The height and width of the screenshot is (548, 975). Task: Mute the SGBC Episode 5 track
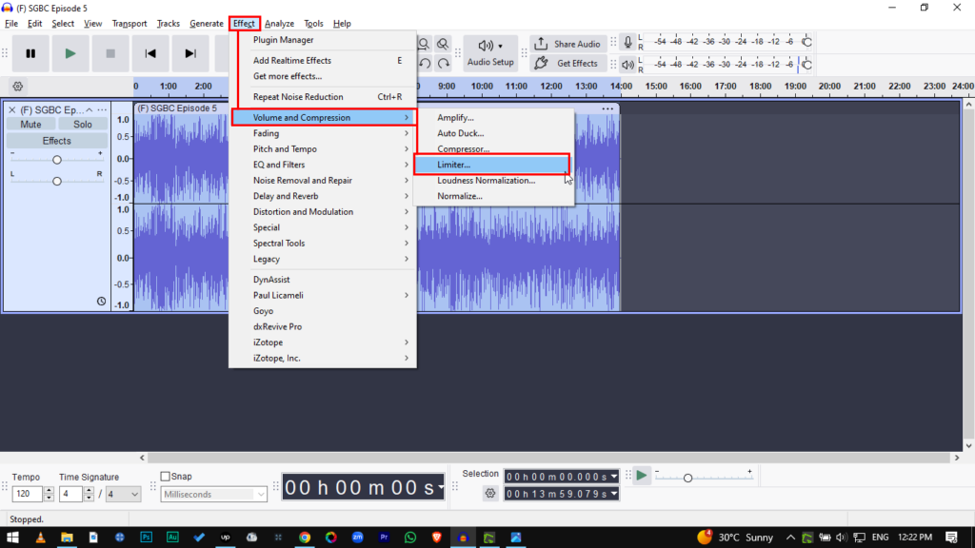[x=30, y=125]
